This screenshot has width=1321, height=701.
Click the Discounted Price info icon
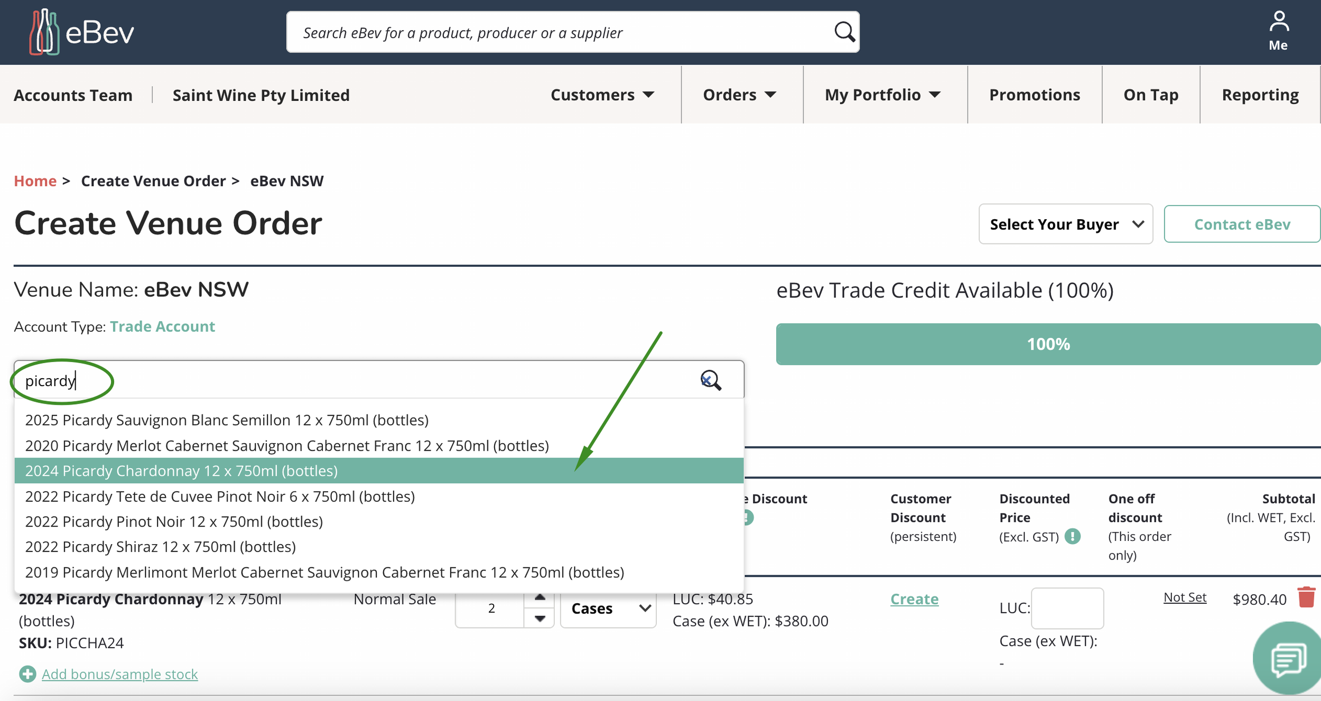[x=1072, y=537]
